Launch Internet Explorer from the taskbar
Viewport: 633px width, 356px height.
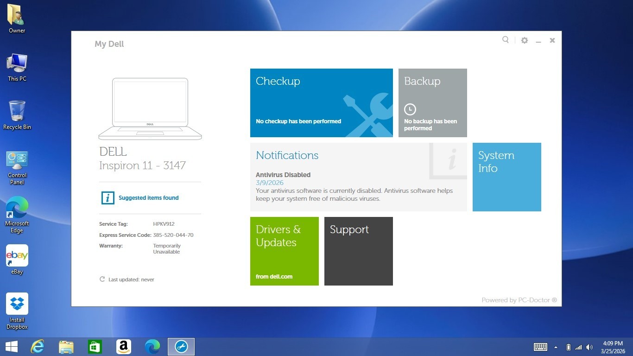coord(38,347)
